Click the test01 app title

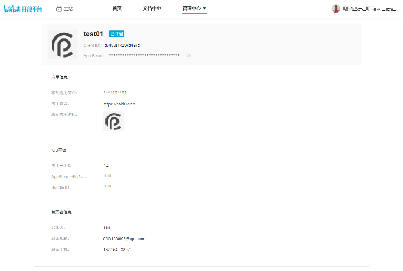[x=93, y=34]
